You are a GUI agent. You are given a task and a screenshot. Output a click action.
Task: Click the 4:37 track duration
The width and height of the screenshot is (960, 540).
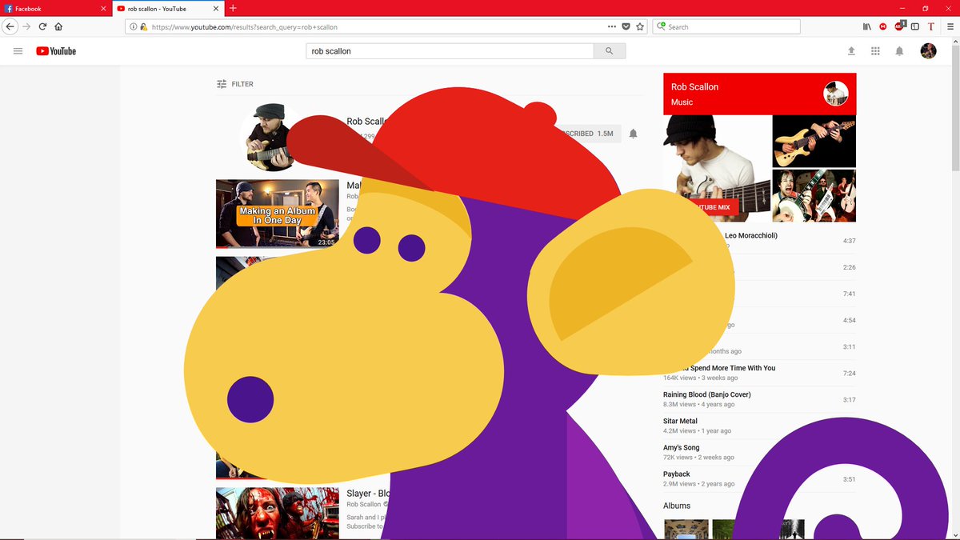click(849, 241)
